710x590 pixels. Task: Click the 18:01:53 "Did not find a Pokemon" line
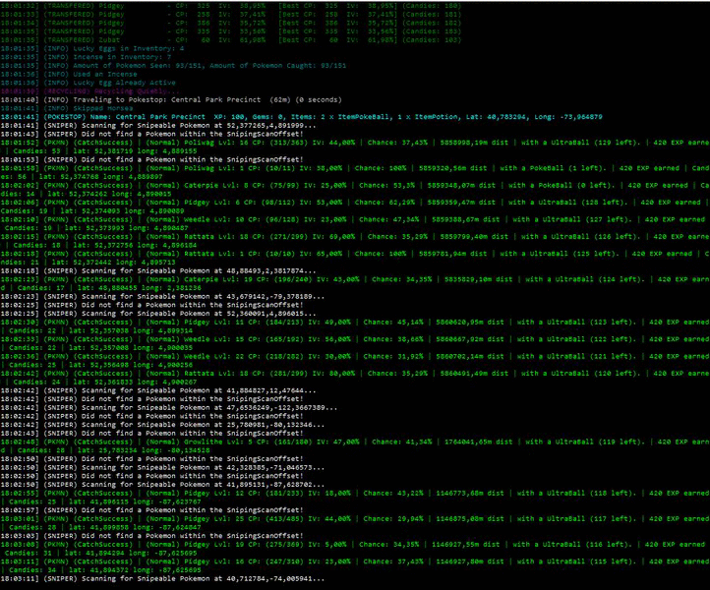[151, 159]
